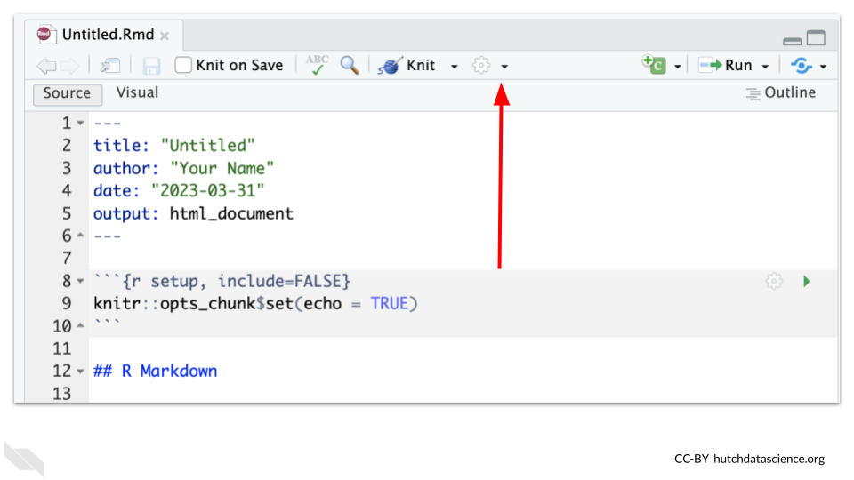854x480 pixels.
Task: Switch to Source editor mode
Action: (68, 93)
